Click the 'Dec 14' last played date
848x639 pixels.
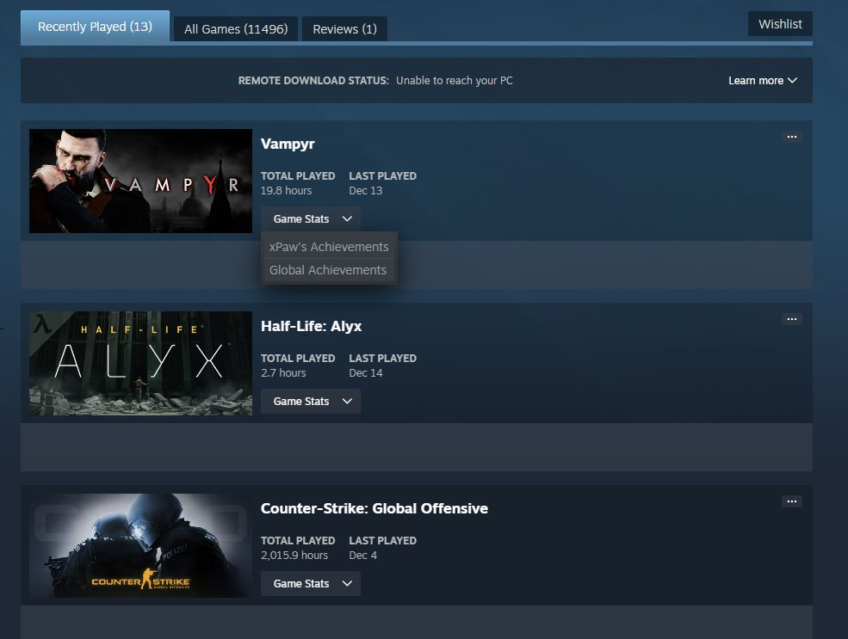(x=366, y=373)
